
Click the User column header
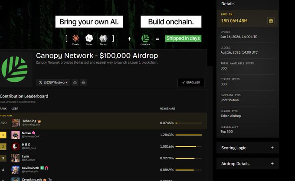(x=15, y=109)
